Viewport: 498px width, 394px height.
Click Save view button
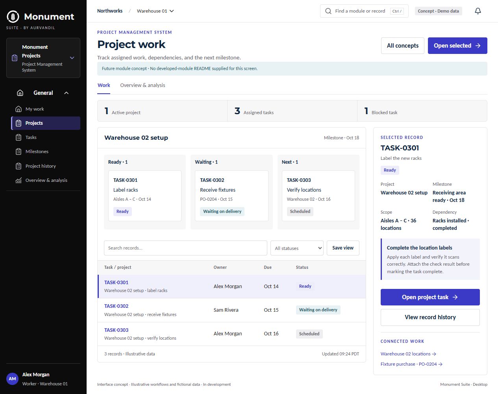pos(343,248)
